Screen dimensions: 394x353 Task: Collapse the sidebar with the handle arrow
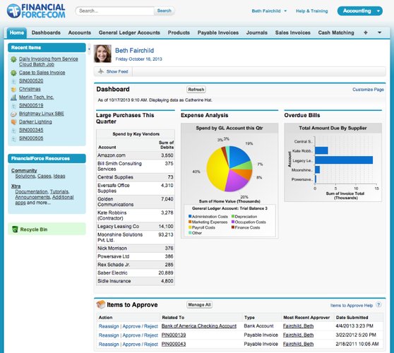89,49
